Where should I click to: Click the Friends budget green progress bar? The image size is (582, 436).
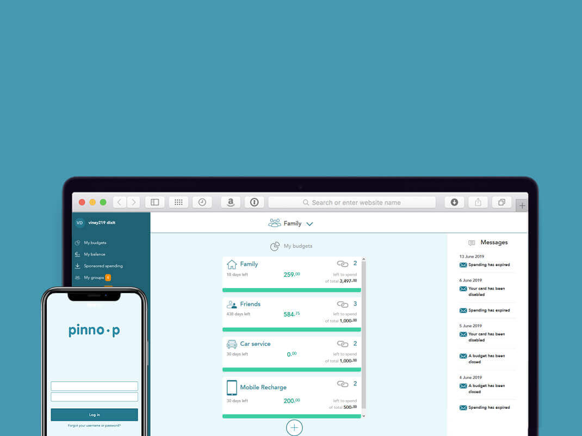pos(291,329)
